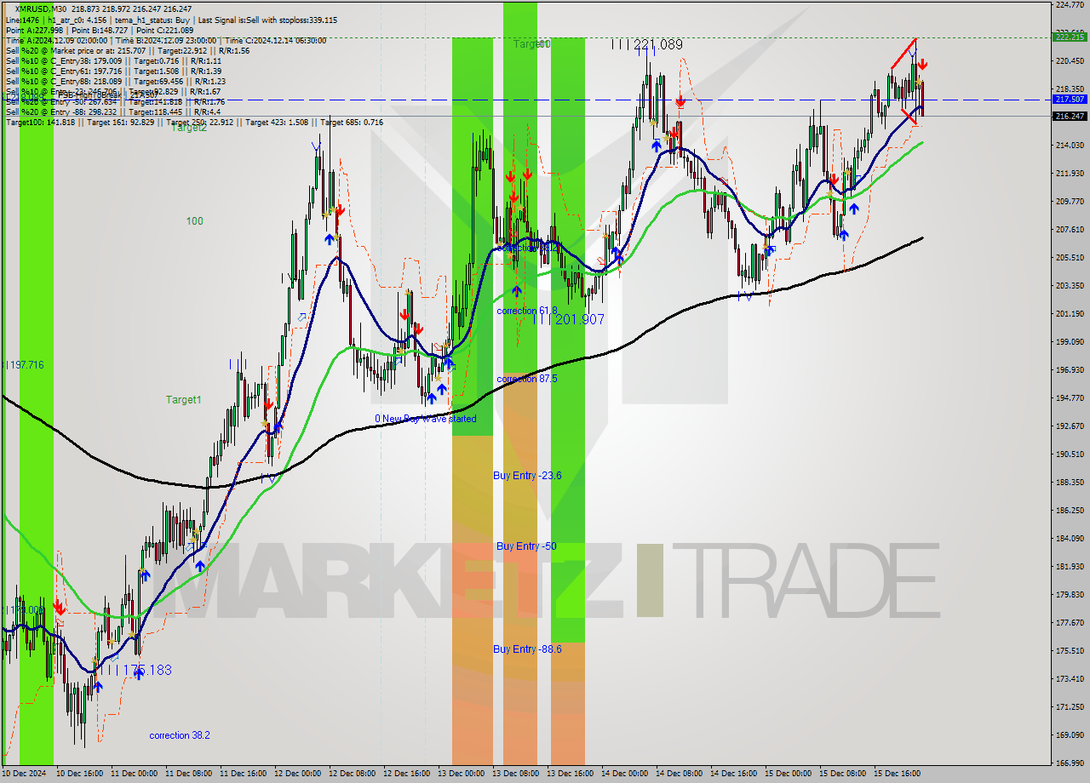Click the '14 Dec 08:00' time axis label
The height and width of the screenshot is (783, 1090).
pos(680,774)
